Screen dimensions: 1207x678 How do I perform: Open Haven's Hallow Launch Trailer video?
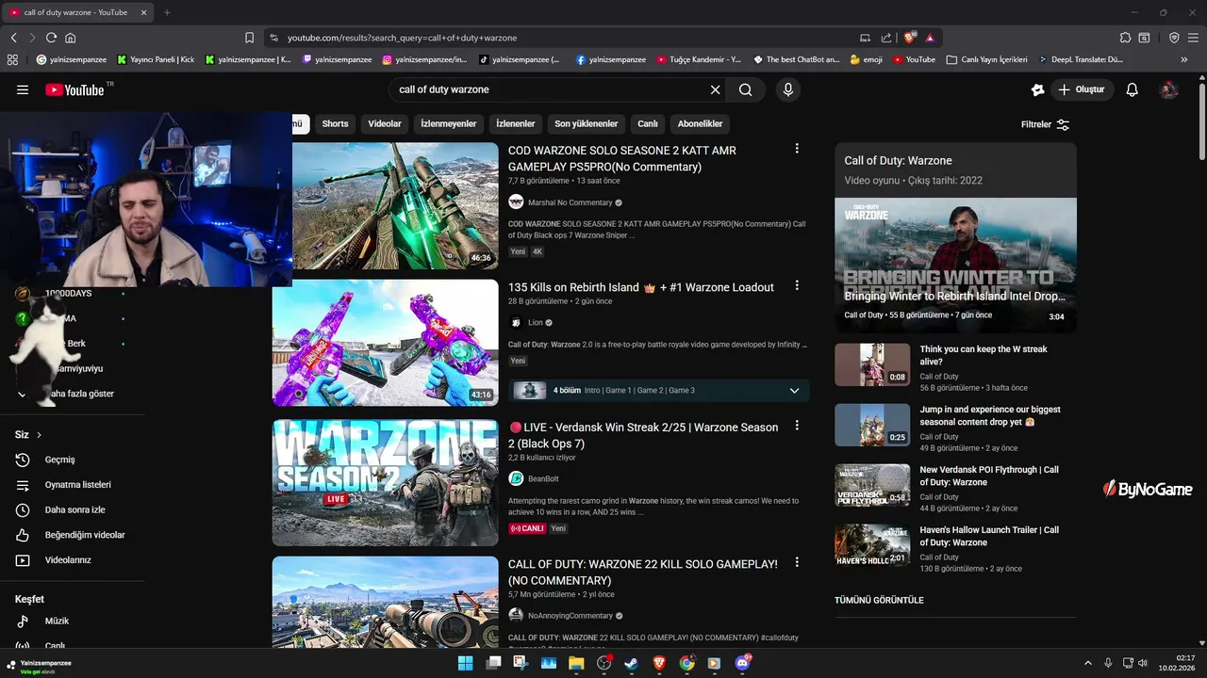point(989,536)
